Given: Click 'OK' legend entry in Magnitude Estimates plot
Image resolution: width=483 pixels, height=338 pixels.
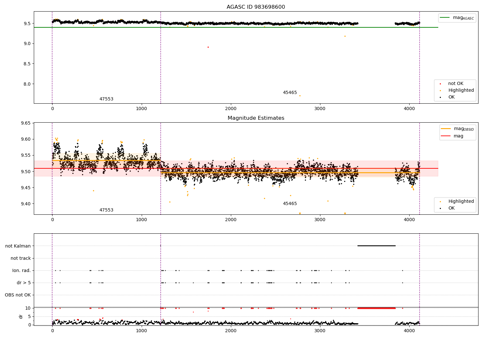Looking at the screenshot, I should tap(451, 208).
